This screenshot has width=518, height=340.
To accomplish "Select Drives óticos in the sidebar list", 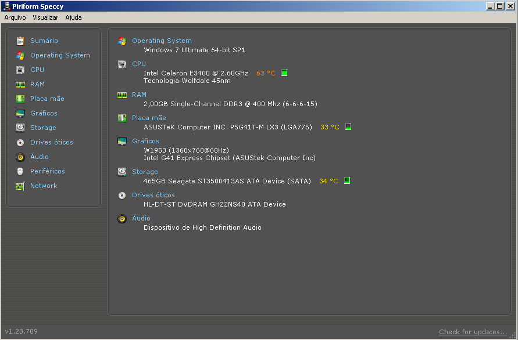I will click(x=52, y=142).
